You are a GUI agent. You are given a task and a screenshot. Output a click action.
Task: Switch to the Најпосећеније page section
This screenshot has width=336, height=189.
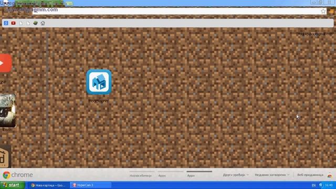[141, 175]
